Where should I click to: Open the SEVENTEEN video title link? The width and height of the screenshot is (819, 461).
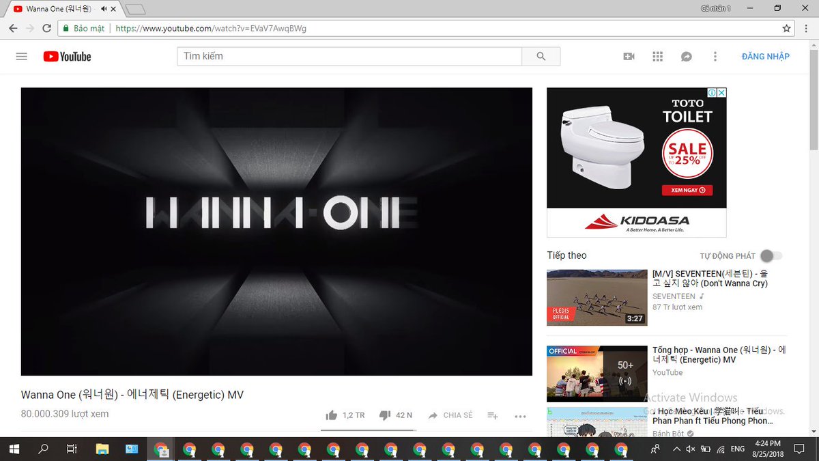tap(710, 278)
